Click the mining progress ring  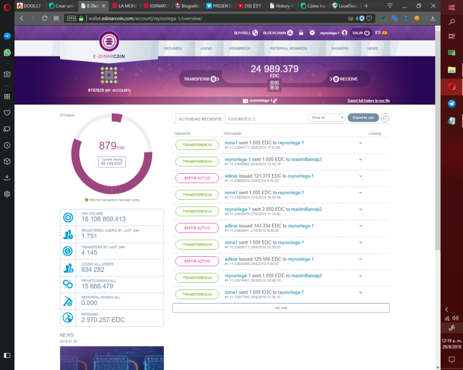tap(112, 154)
